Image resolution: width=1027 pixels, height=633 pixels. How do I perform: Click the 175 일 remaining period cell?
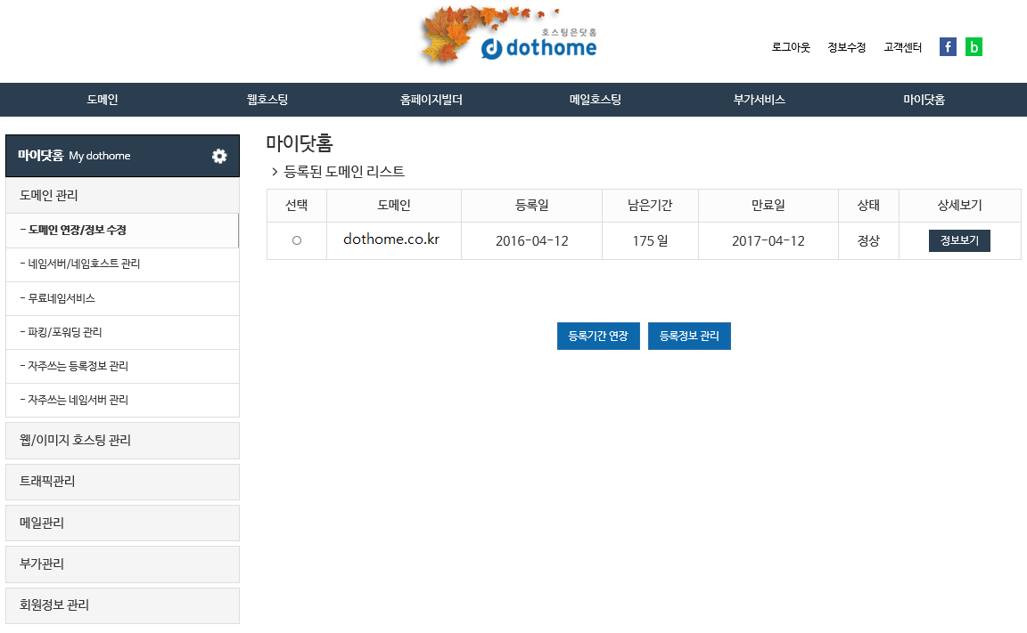(x=651, y=240)
